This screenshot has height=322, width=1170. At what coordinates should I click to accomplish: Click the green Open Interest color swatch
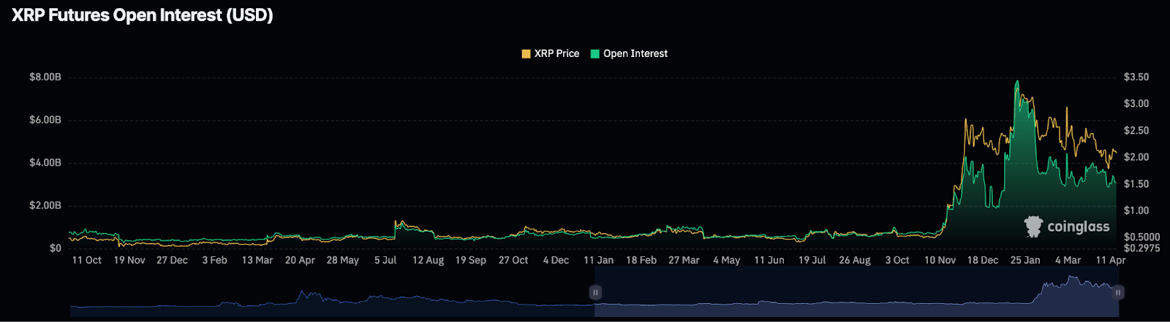[x=595, y=54]
